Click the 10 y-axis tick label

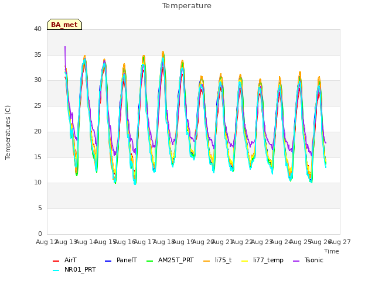click(x=37, y=182)
